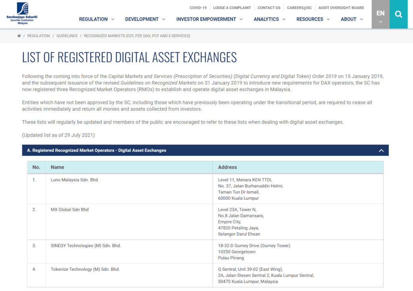Expand the Resources menu chevron
413x291 pixels.
[x=328, y=19]
